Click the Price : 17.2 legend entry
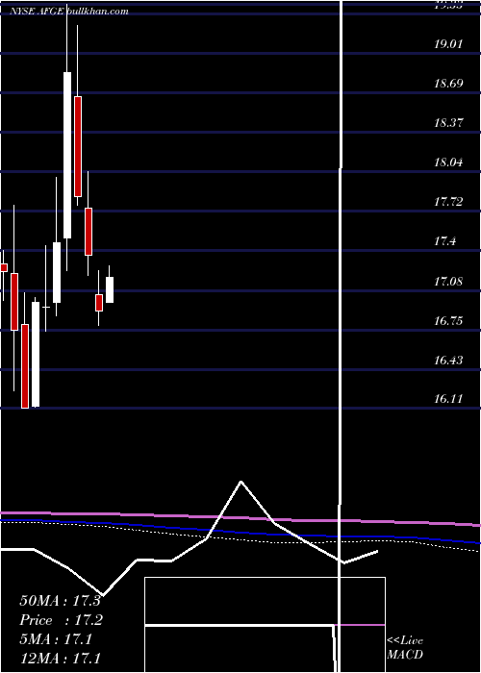Screen dimensions: 481x673 coord(62,620)
